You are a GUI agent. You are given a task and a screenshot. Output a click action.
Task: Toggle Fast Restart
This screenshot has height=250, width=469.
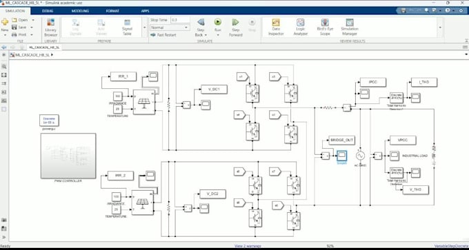(163, 35)
